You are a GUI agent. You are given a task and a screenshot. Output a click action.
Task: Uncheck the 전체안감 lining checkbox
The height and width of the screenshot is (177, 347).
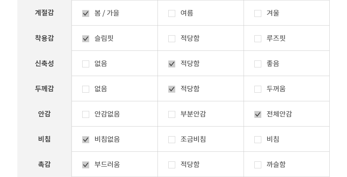258,114
